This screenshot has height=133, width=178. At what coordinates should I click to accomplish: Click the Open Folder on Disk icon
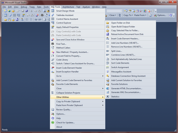point(108,23)
